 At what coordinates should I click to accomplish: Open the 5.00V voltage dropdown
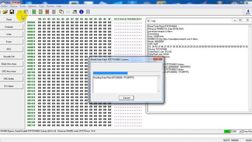tap(240, 131)
